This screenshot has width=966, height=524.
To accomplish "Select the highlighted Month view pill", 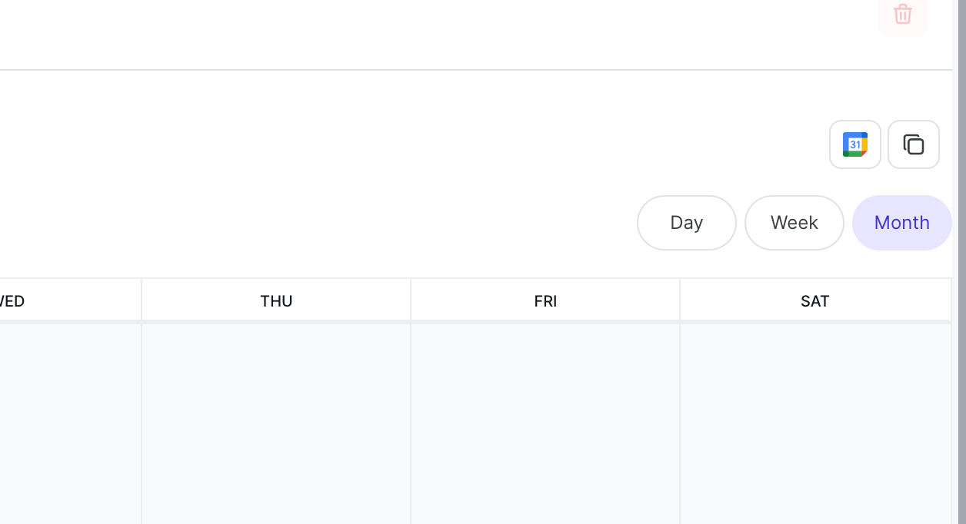I will point(902,223).
